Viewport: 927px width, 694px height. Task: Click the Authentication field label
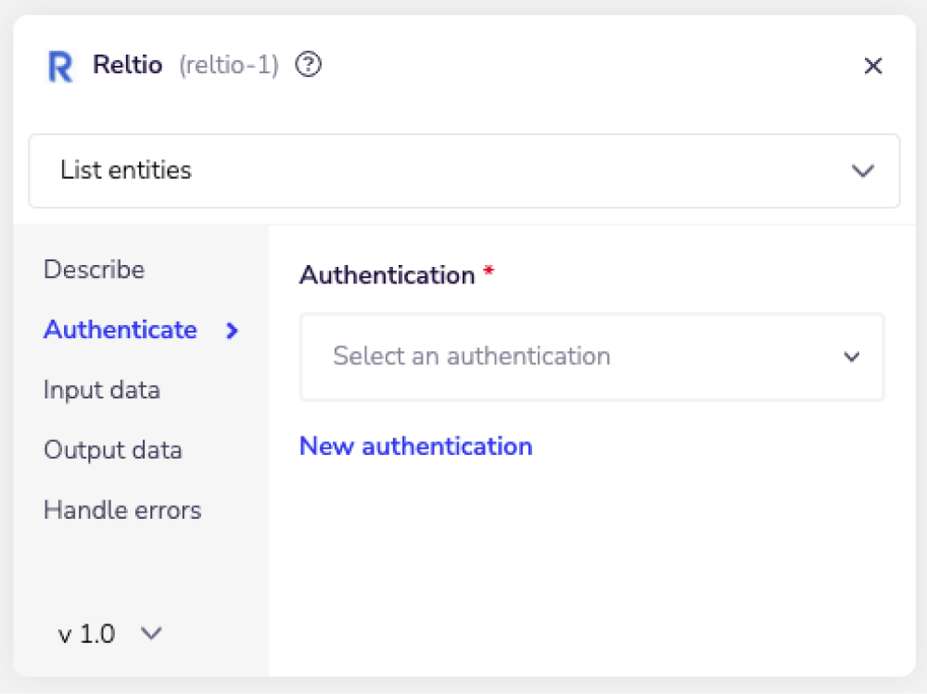[x=383, y=274]
